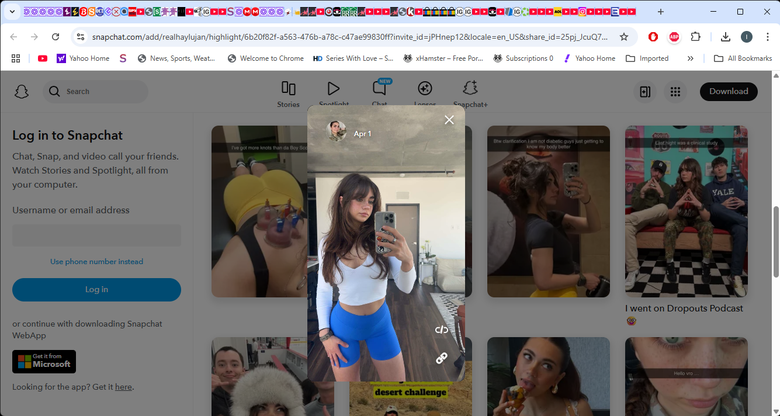Open the 'more knots than da Boy Scouts' thumbnail
The height and width of the screenshot is (416, 780).
(259, 212)
